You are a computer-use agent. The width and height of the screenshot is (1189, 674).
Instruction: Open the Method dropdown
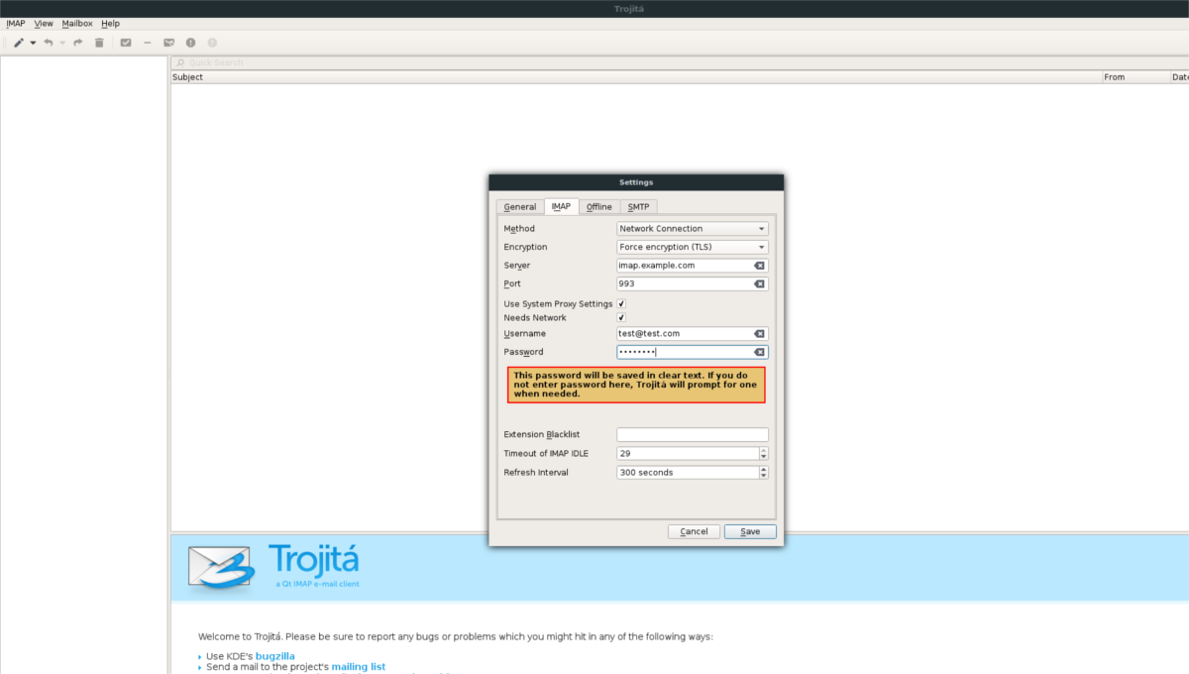(x=692, y=229)
